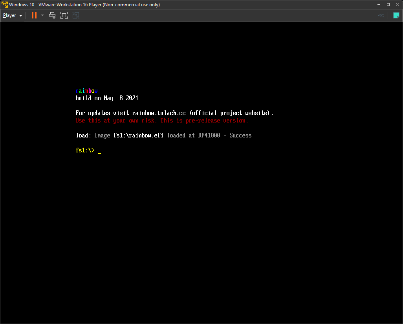Enter full screen mode
This screenshot has height=324, width=403.
pos(64,15)
